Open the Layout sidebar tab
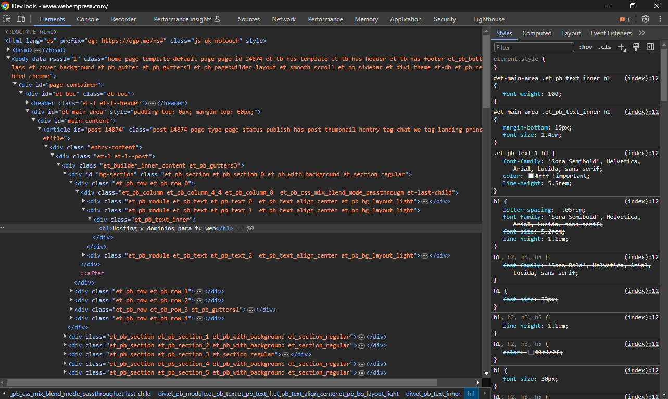Image resolution: width=668 pixels, height=399 pixels. pos(571,33)
